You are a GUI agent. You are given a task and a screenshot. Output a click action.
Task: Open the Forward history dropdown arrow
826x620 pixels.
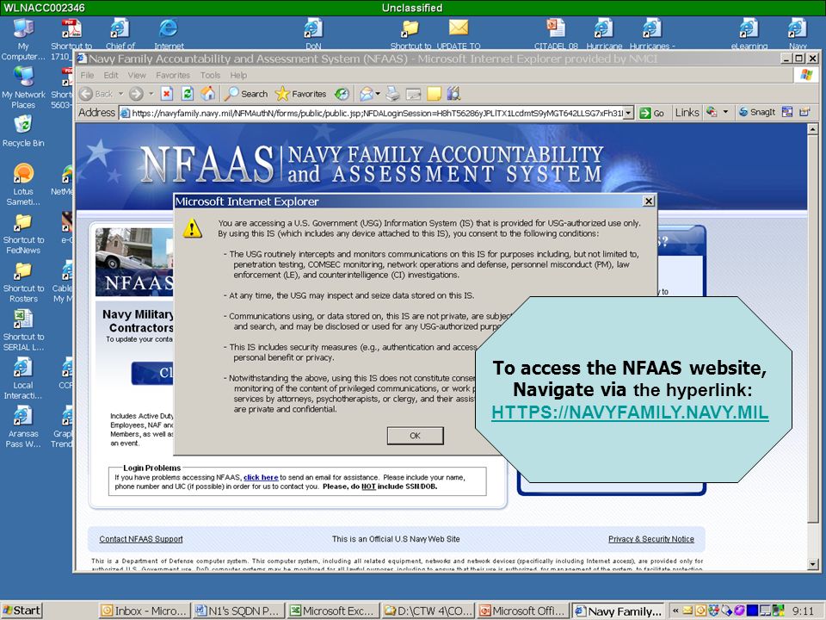click(151, 94)
